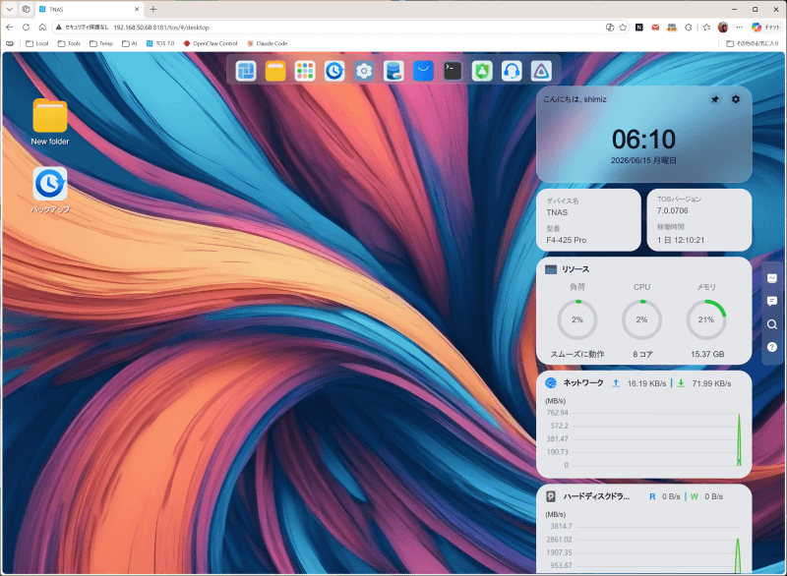
Task: Open the TOS 7.0 bookmark
Action: [160, 43]
